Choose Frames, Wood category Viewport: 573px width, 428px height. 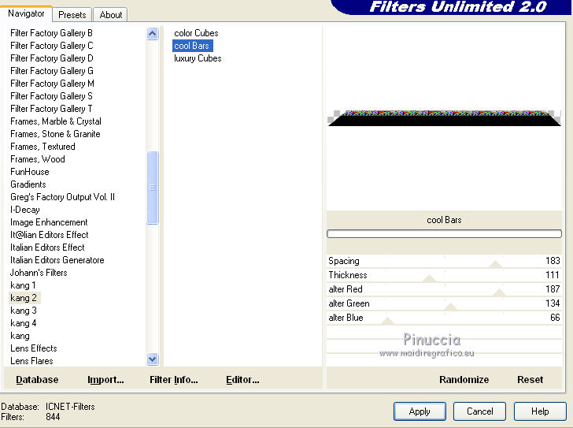pyautogui.click(x=38, y=159)
